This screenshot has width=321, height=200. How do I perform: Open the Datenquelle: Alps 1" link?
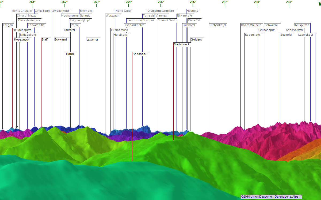(288, 197)
